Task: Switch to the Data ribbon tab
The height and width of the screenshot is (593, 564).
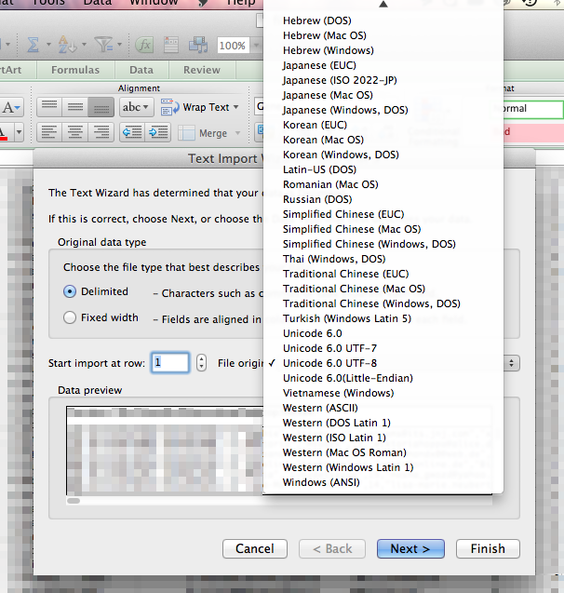Action: click(x=141, y=70)
